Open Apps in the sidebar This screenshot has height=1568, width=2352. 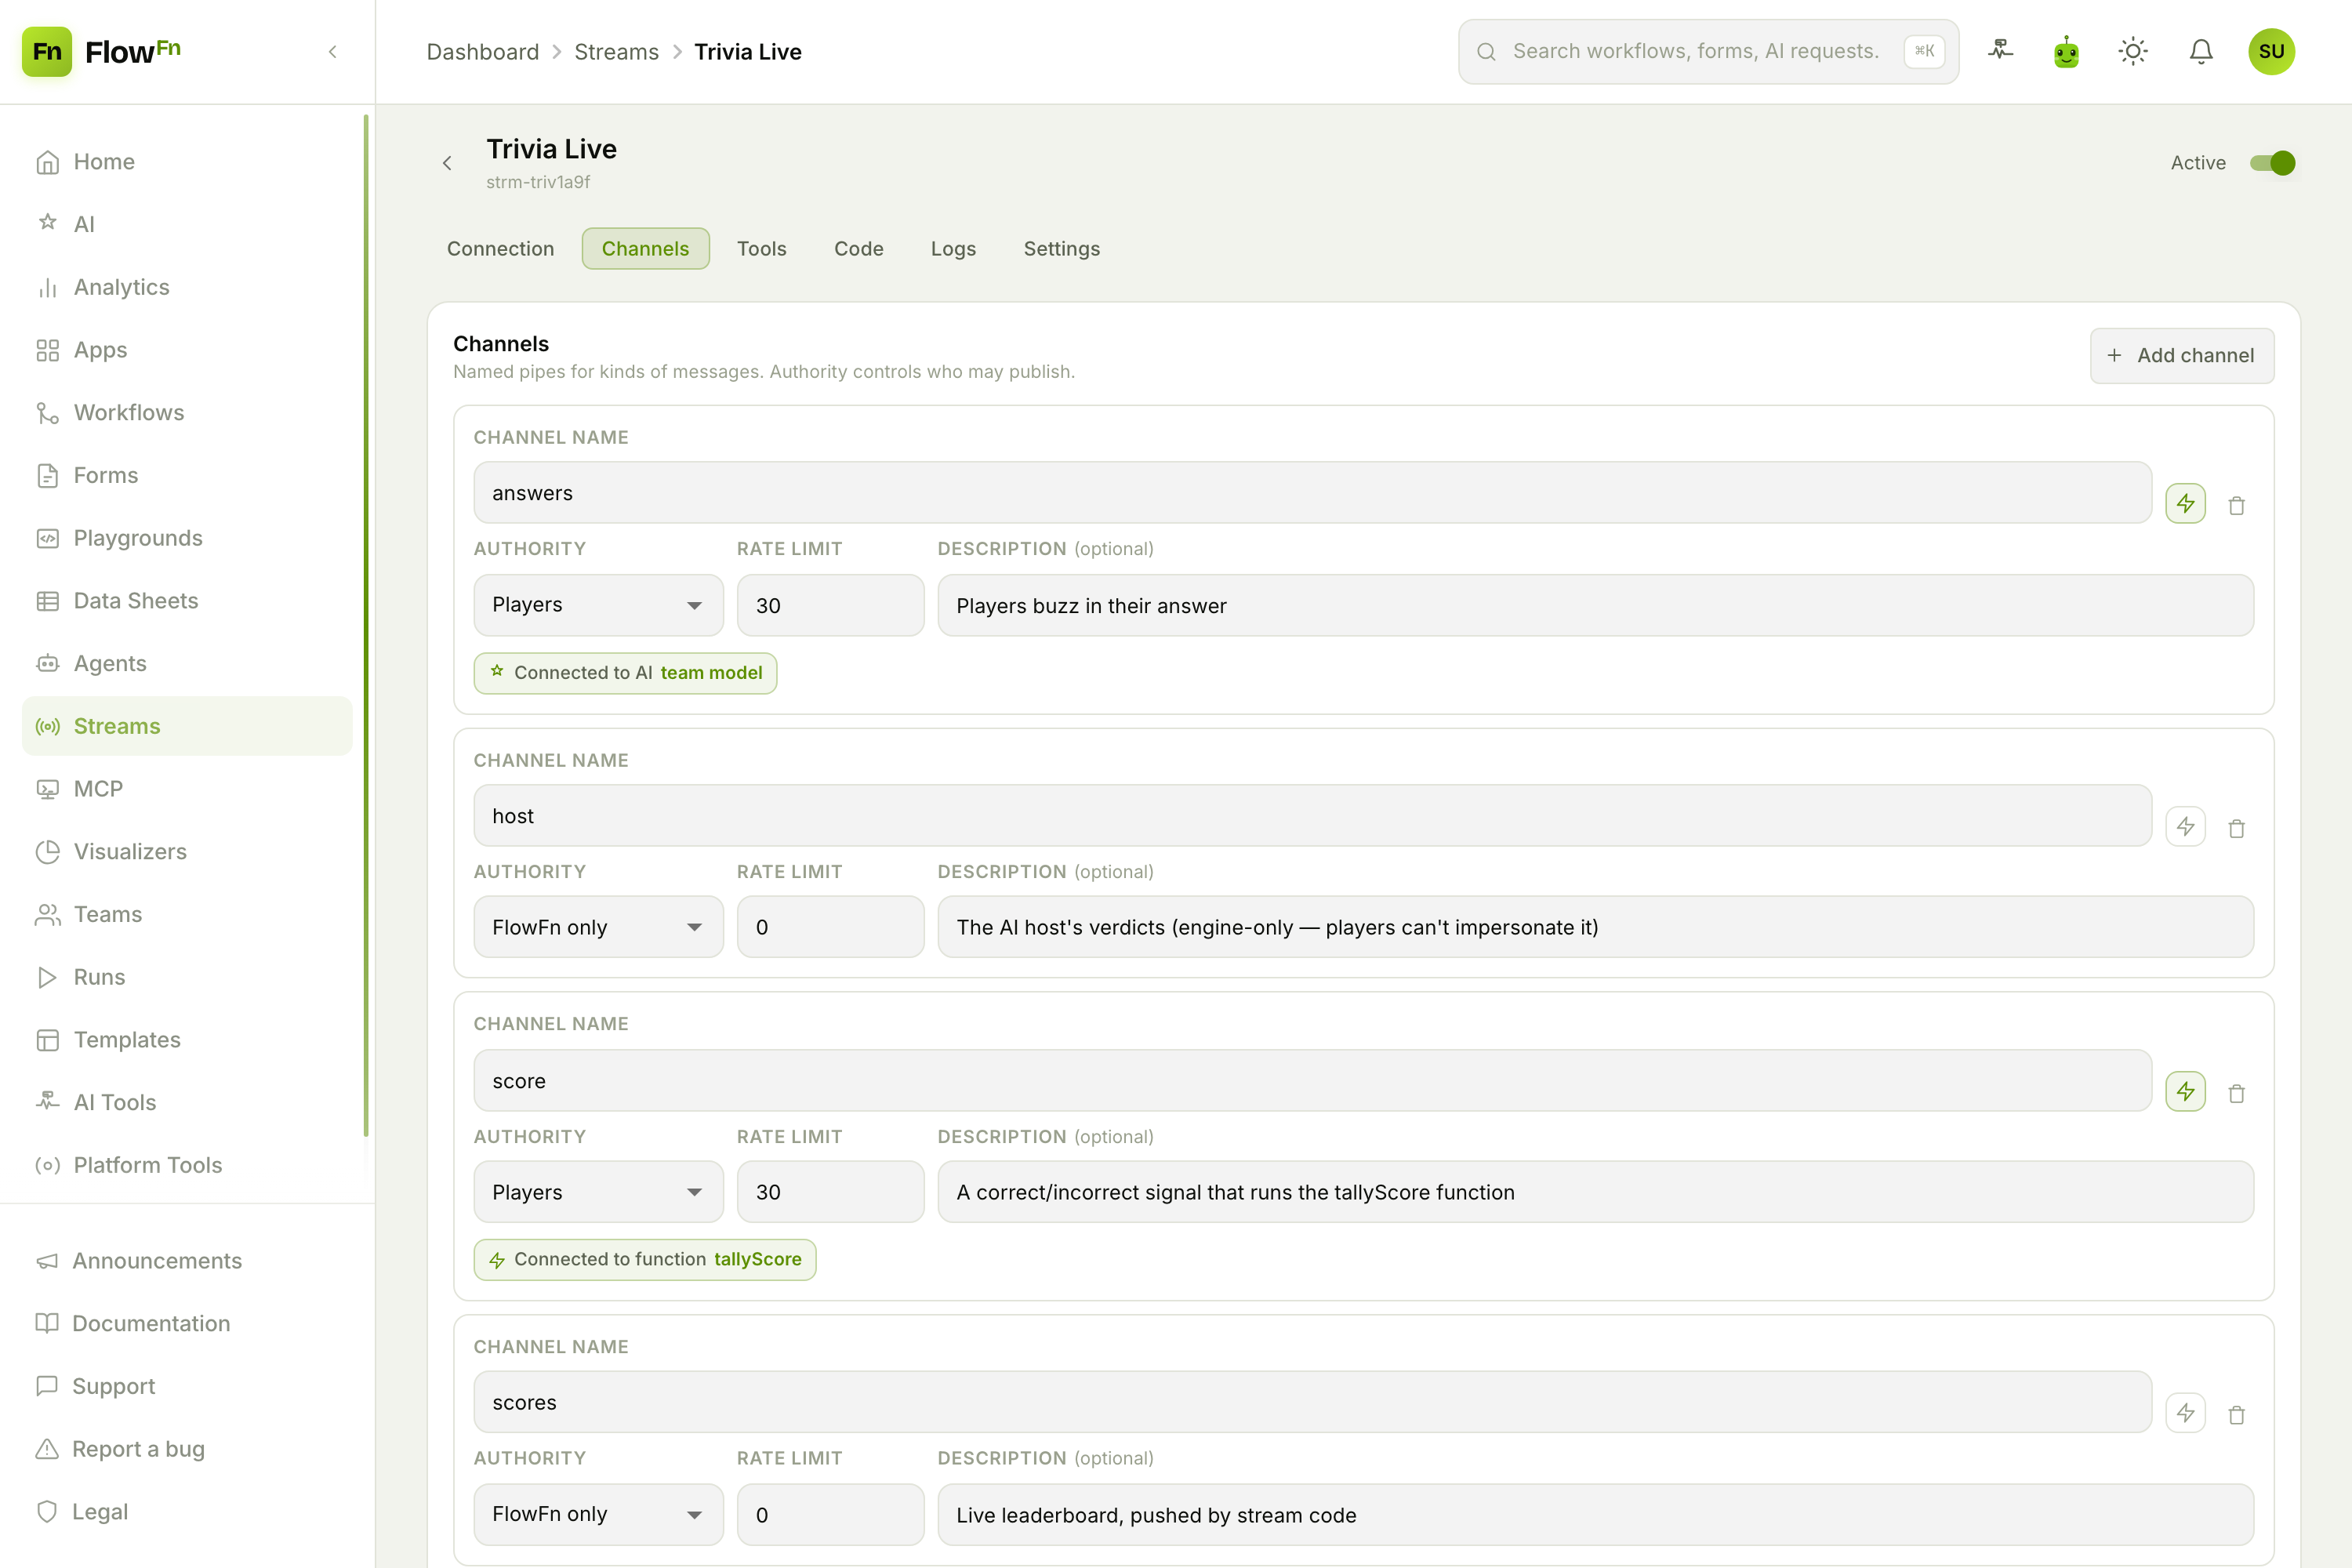[187, 350]
